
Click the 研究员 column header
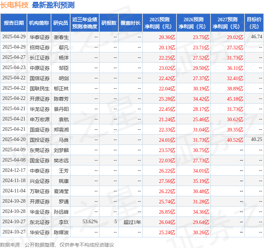coord(61,23)
